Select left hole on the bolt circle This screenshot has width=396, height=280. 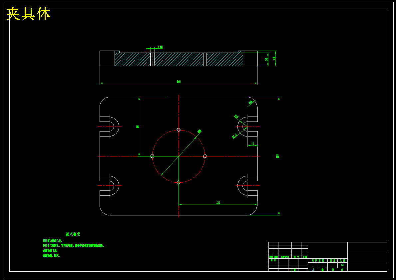[x=152, y=156]
